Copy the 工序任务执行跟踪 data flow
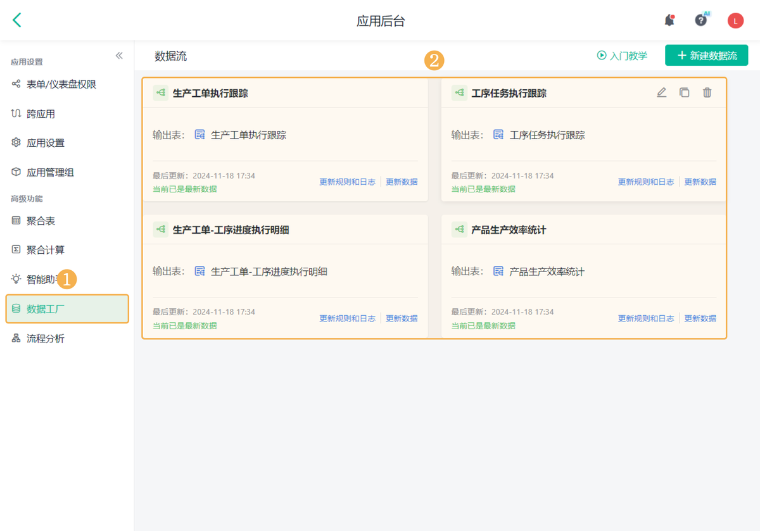The width and height of the screenshot is (760, 531). point(684,93)
